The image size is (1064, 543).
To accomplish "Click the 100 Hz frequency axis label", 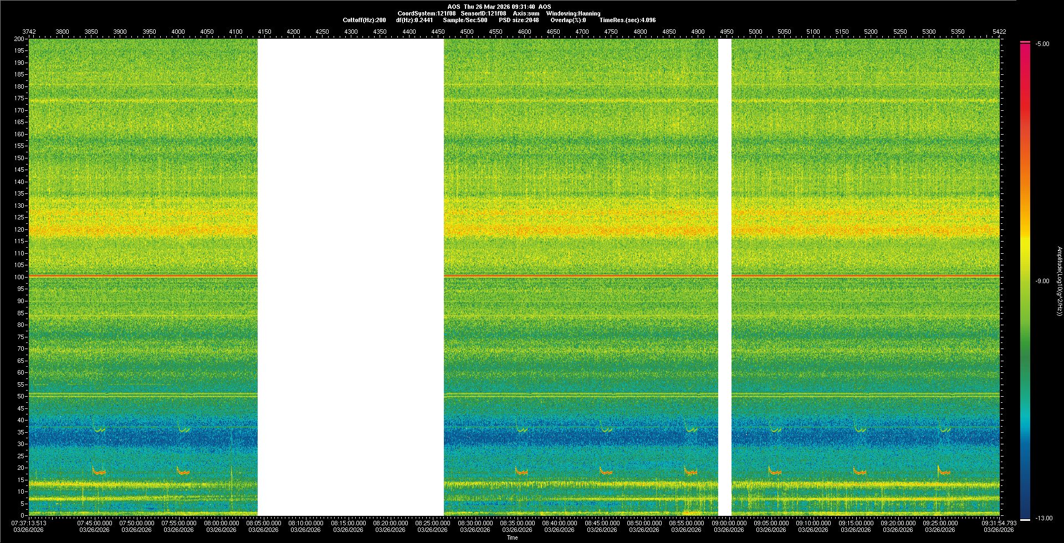I will pos(19,277).
